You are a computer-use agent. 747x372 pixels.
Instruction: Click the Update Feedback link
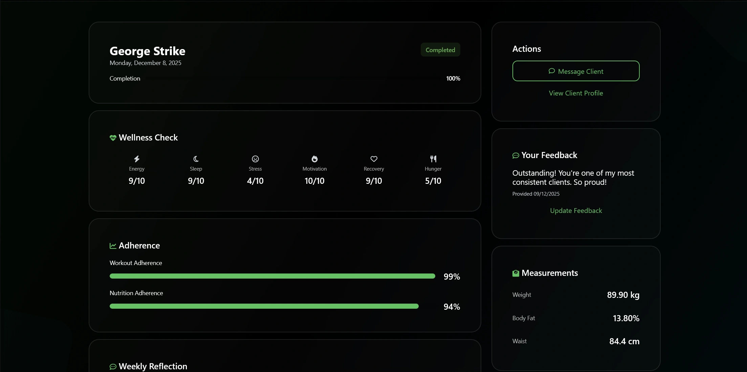click(x=576, y=211)
